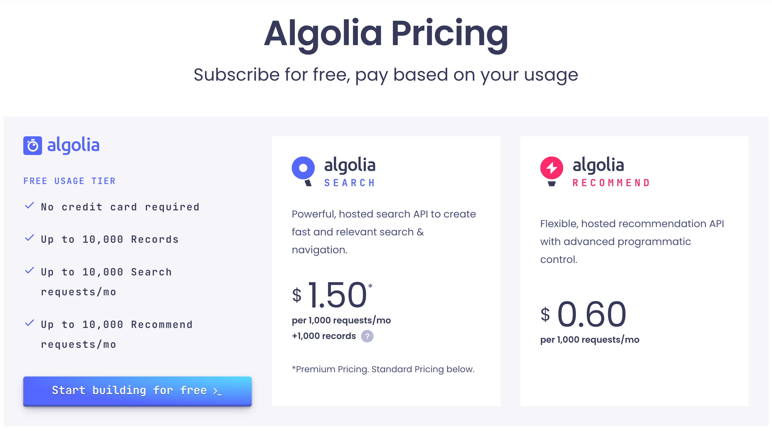Screen dimensions: 772x431
Task: Click the $1.50 Search price
Action: click(332, 295)
